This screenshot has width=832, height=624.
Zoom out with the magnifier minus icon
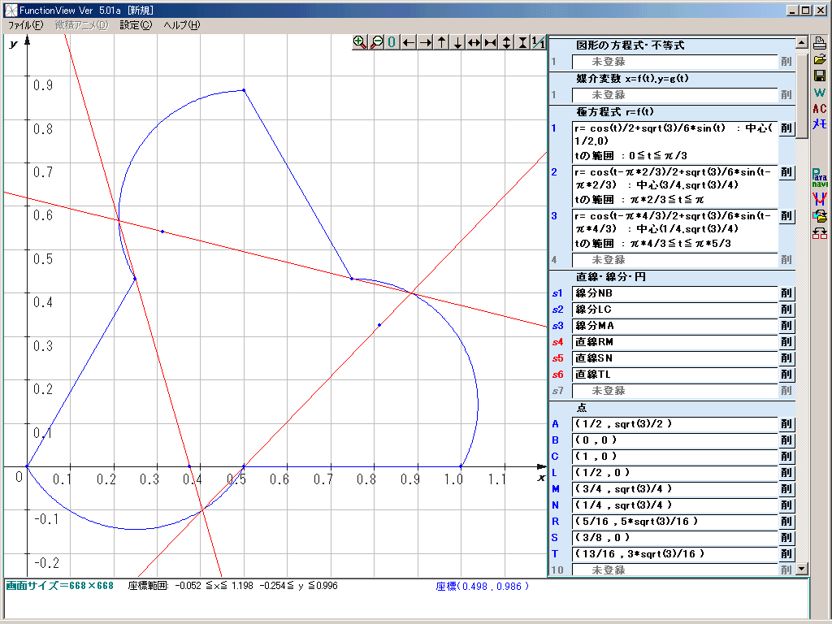pos(375,42)
